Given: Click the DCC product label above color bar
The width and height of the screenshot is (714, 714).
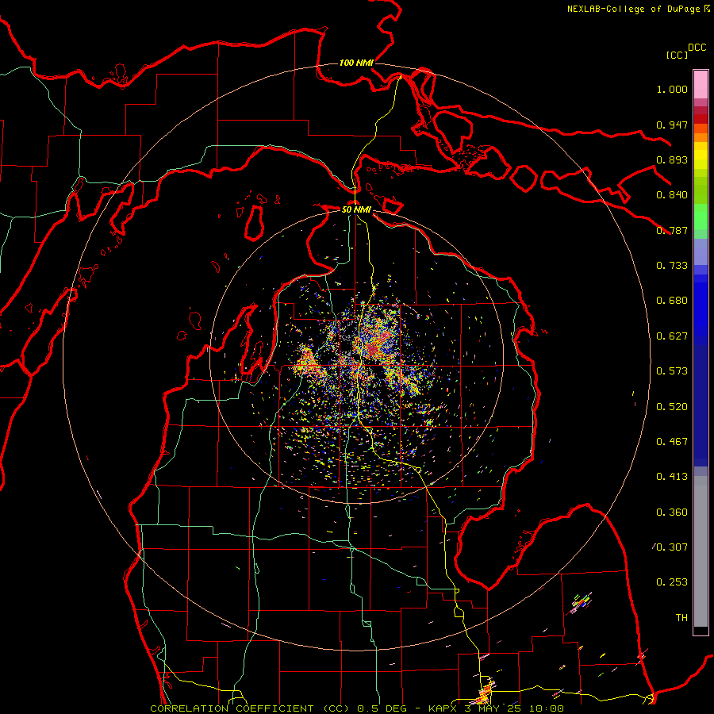Looking at the screenshot, I should 697,48.
